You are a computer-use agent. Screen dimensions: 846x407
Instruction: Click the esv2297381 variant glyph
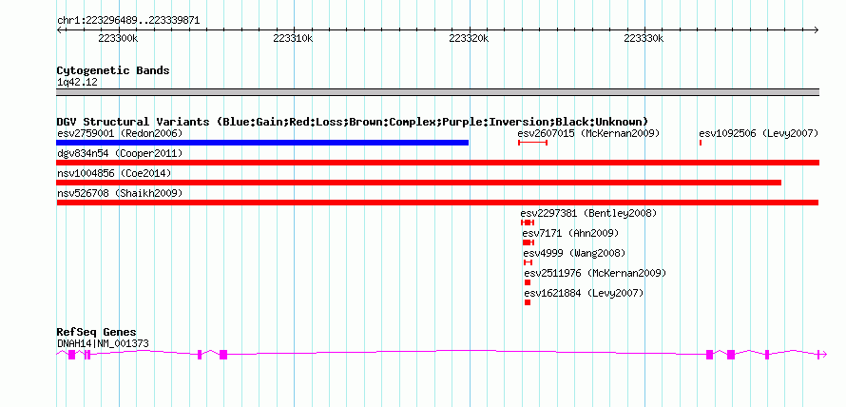tap(528, 223)
